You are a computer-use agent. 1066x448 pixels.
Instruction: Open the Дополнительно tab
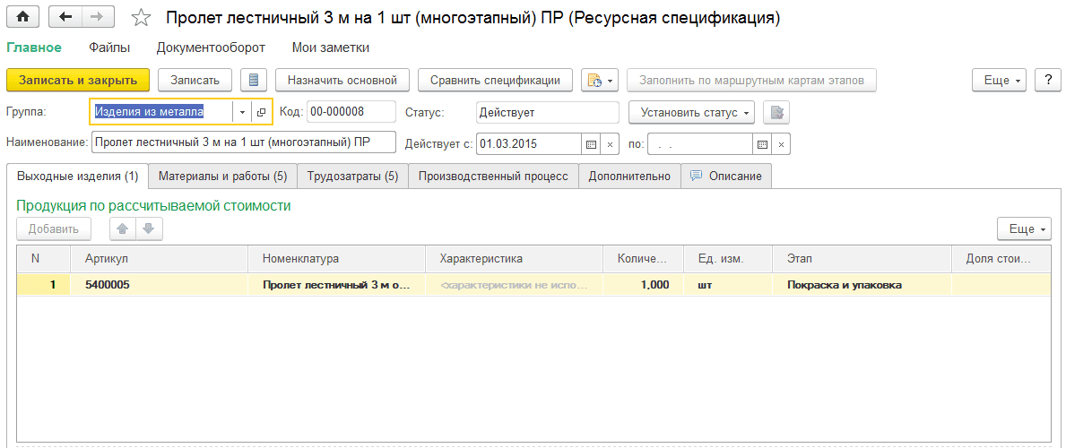click(x=629, y=177)
